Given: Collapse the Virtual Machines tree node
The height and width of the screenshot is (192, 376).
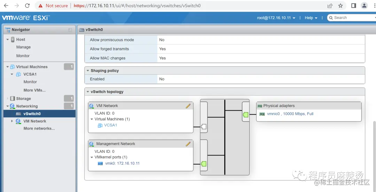Looking at the screenshot, I should [x=8, y=67].
